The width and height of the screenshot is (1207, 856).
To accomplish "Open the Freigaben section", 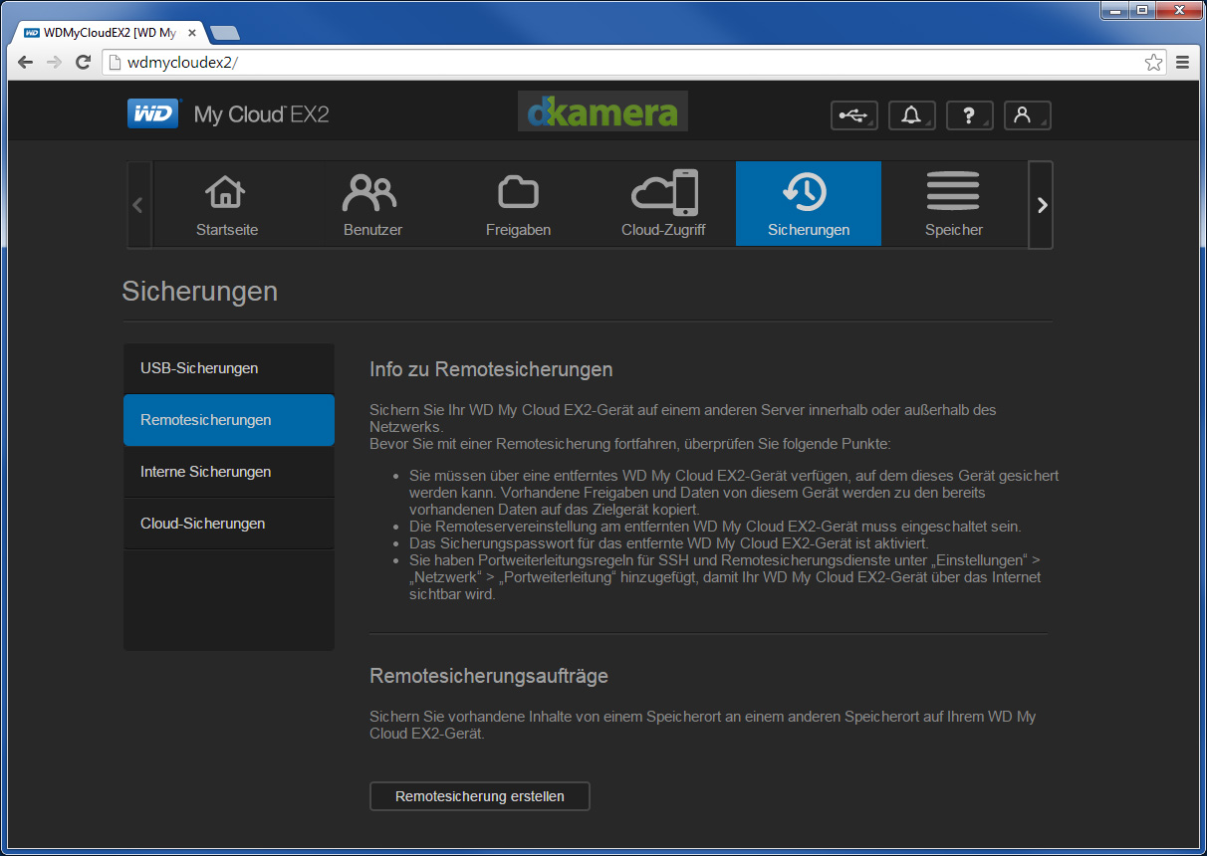I will click(518, 204).
